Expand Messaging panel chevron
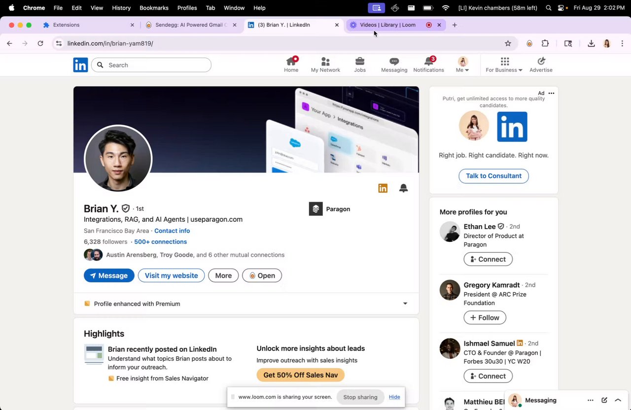Viewport: 631px width, 410px height. click(618, 400)
